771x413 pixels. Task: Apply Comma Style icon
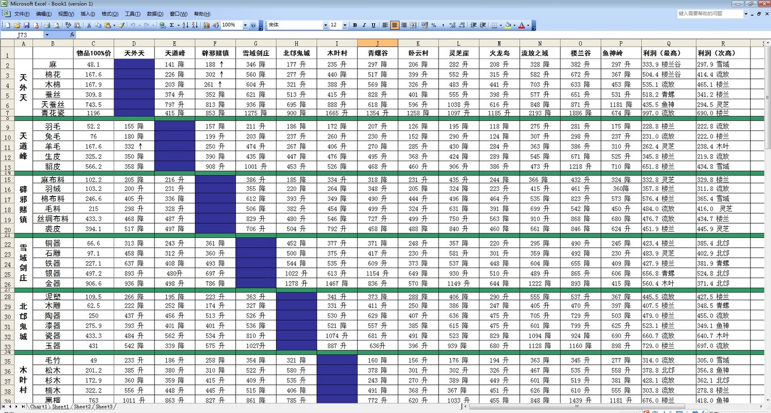(443, 25)
